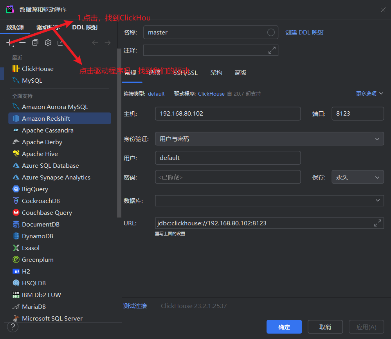The height and width of the screenshot is (339, 391).
Task: Click the apply 应用(A) button
Action: pos(366,327)
